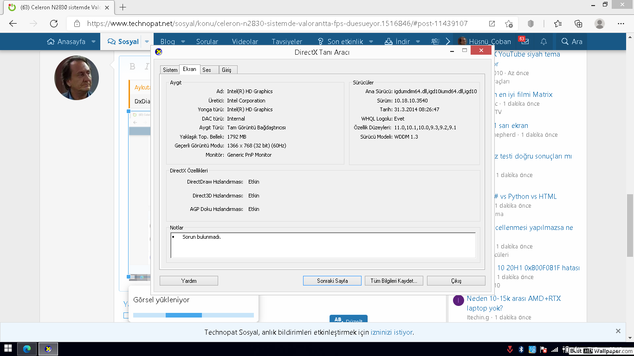Image resolution: width=634 pixels, height=356 pixels.
Task: Open the Windows Start menu
Action: tap(8, 349)
